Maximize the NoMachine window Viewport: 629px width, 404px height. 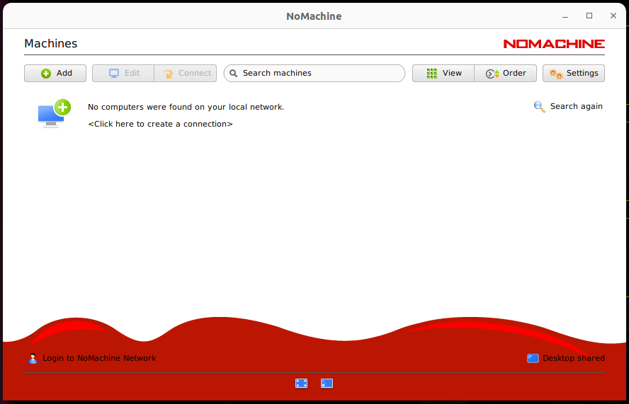(x=589, y=16)
